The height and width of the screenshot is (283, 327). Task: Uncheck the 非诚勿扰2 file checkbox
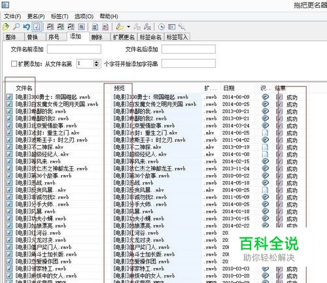9,197
